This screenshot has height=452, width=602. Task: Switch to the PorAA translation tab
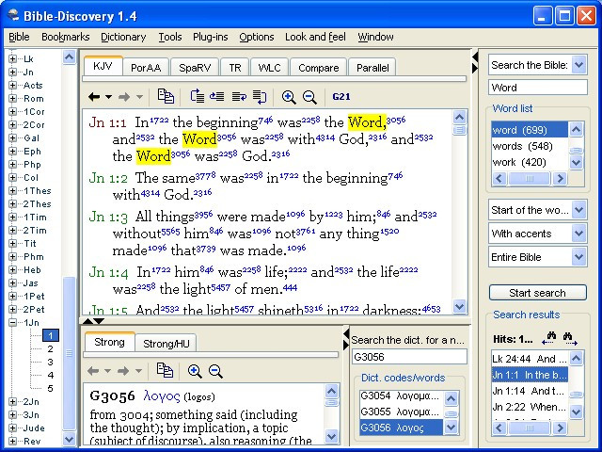tap(146, 68)
